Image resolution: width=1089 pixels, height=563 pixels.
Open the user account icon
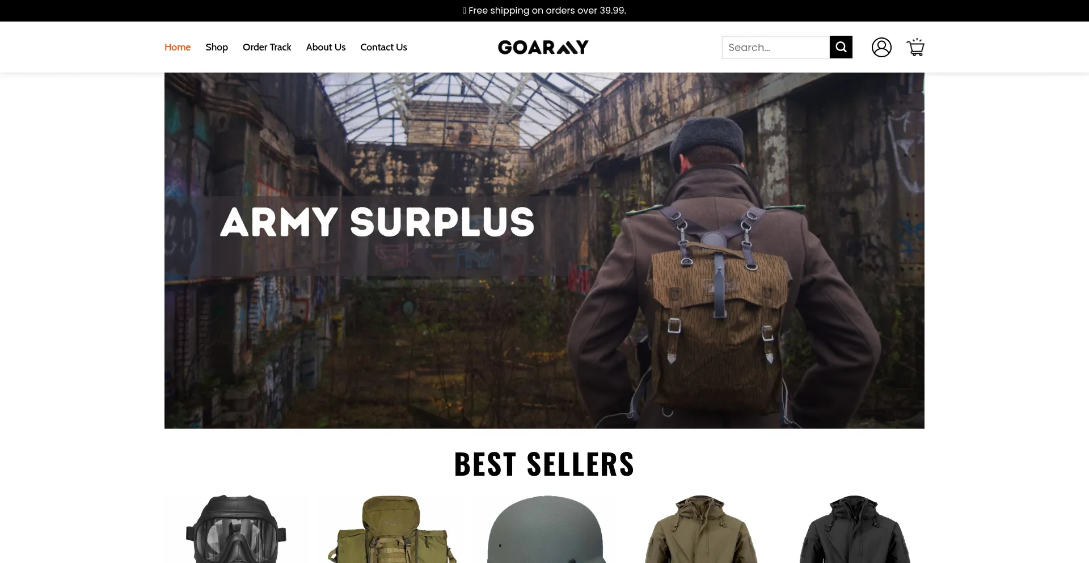click(881, 47)
